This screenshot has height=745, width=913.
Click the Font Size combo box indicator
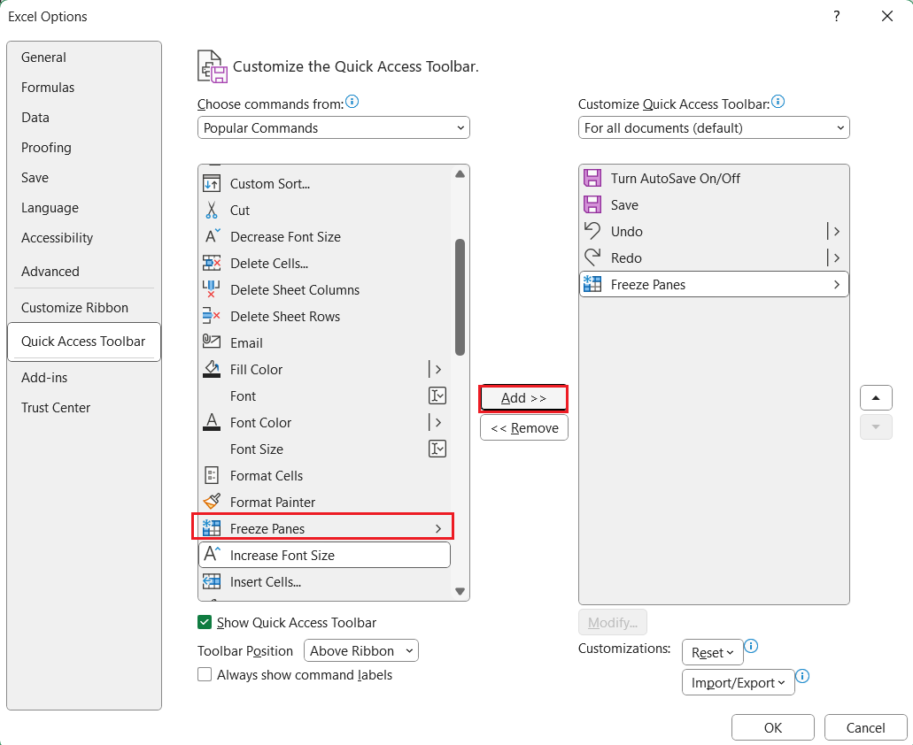[x=437, y=449]
